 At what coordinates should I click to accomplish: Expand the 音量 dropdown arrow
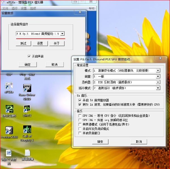click(x=158, y=76)
